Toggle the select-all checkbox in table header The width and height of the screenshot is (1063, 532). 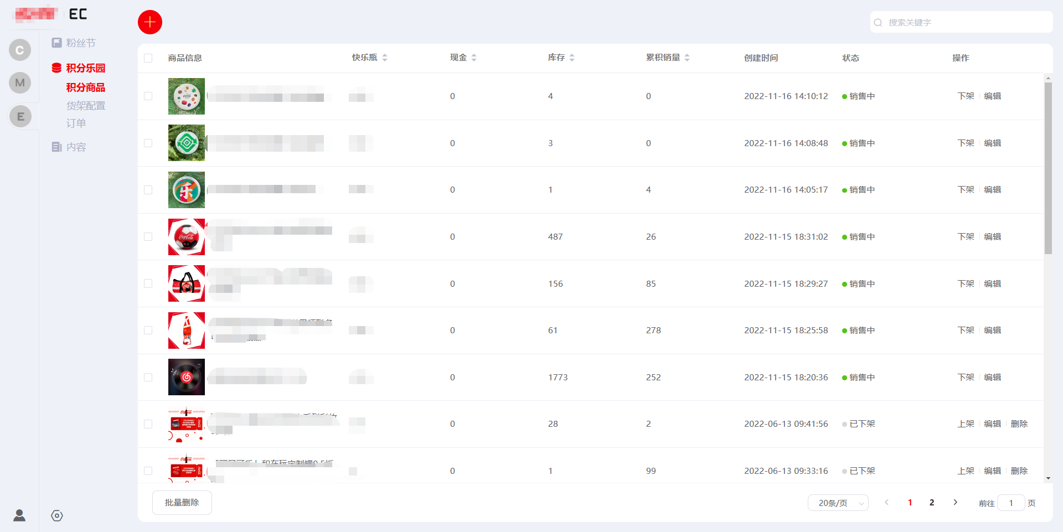coord(148,58)
